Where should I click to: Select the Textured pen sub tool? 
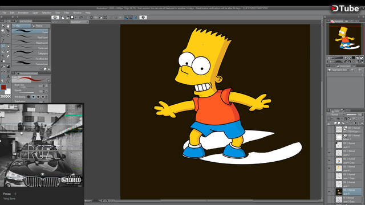pos(30,64)
